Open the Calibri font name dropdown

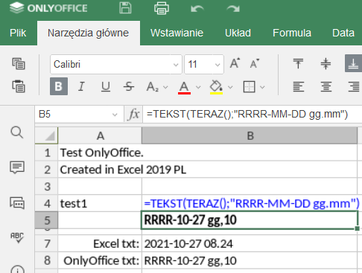click(176, 65)
